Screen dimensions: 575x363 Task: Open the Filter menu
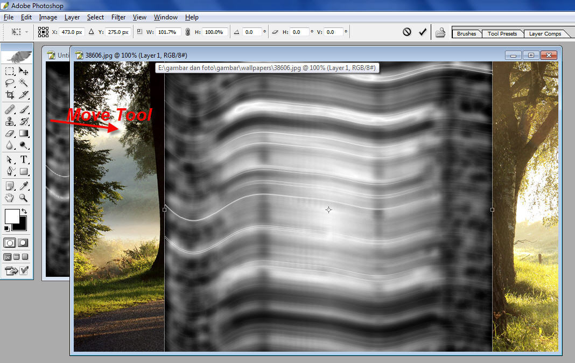(x=118, y=17)
